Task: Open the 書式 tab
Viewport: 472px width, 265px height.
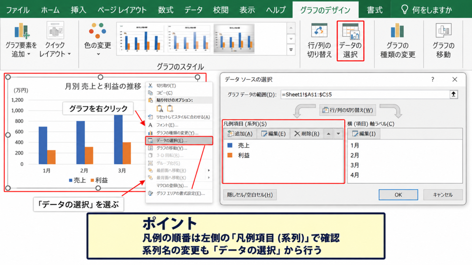Action: [x=375, y=10]
